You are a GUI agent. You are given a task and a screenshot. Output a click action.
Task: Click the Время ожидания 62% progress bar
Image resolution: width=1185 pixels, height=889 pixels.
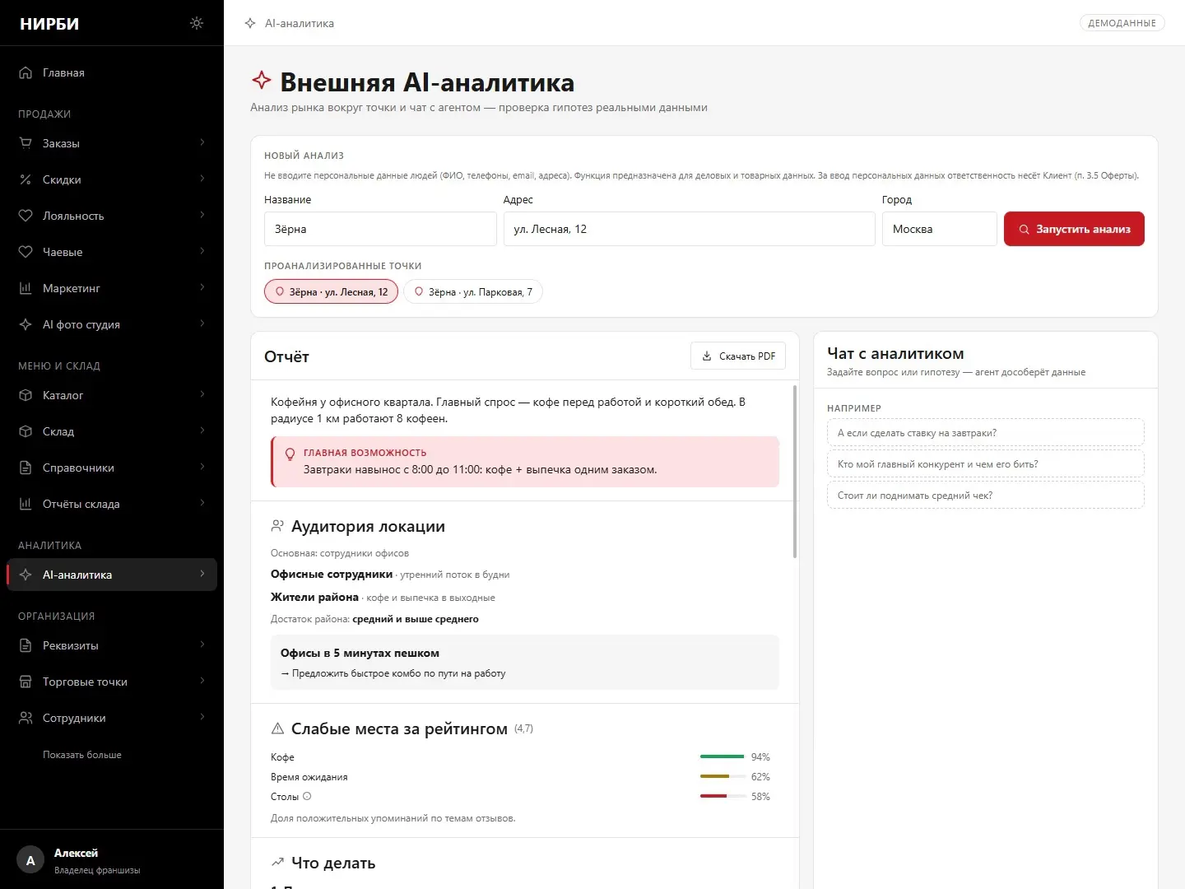click(x=723, y=776)
